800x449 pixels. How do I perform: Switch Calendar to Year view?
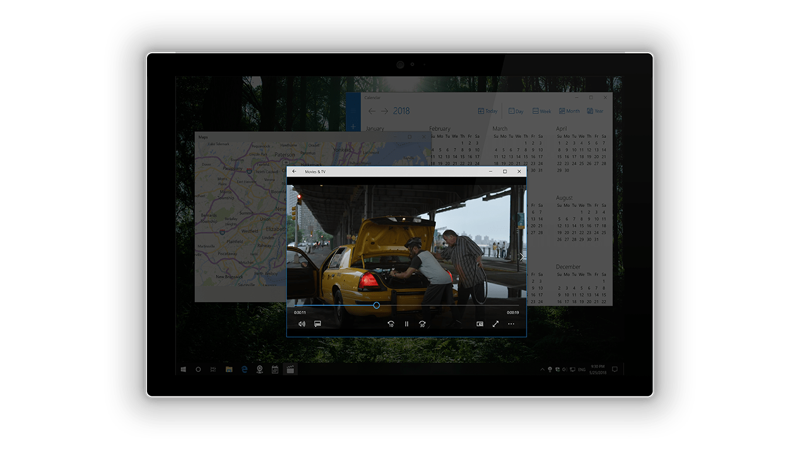click(595, 111)
